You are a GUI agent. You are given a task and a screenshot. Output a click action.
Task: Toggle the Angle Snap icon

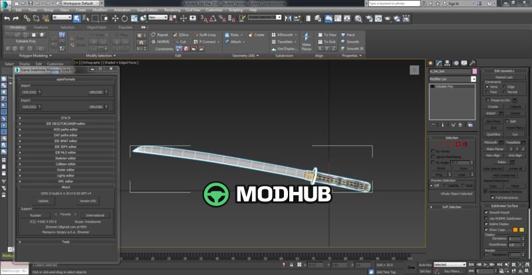click(213, 19)
